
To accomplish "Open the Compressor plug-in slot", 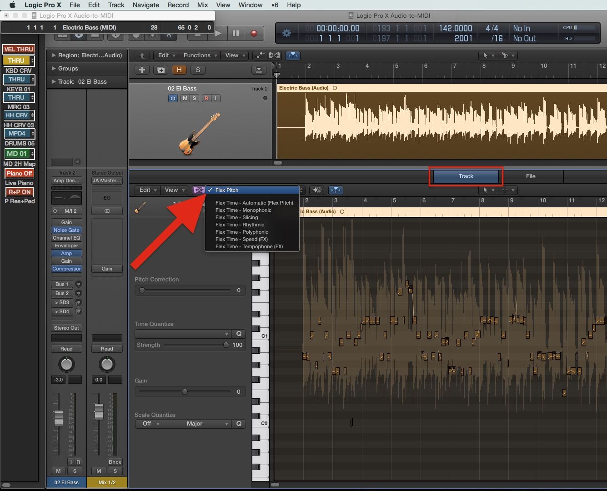I will tap(66, 269).
